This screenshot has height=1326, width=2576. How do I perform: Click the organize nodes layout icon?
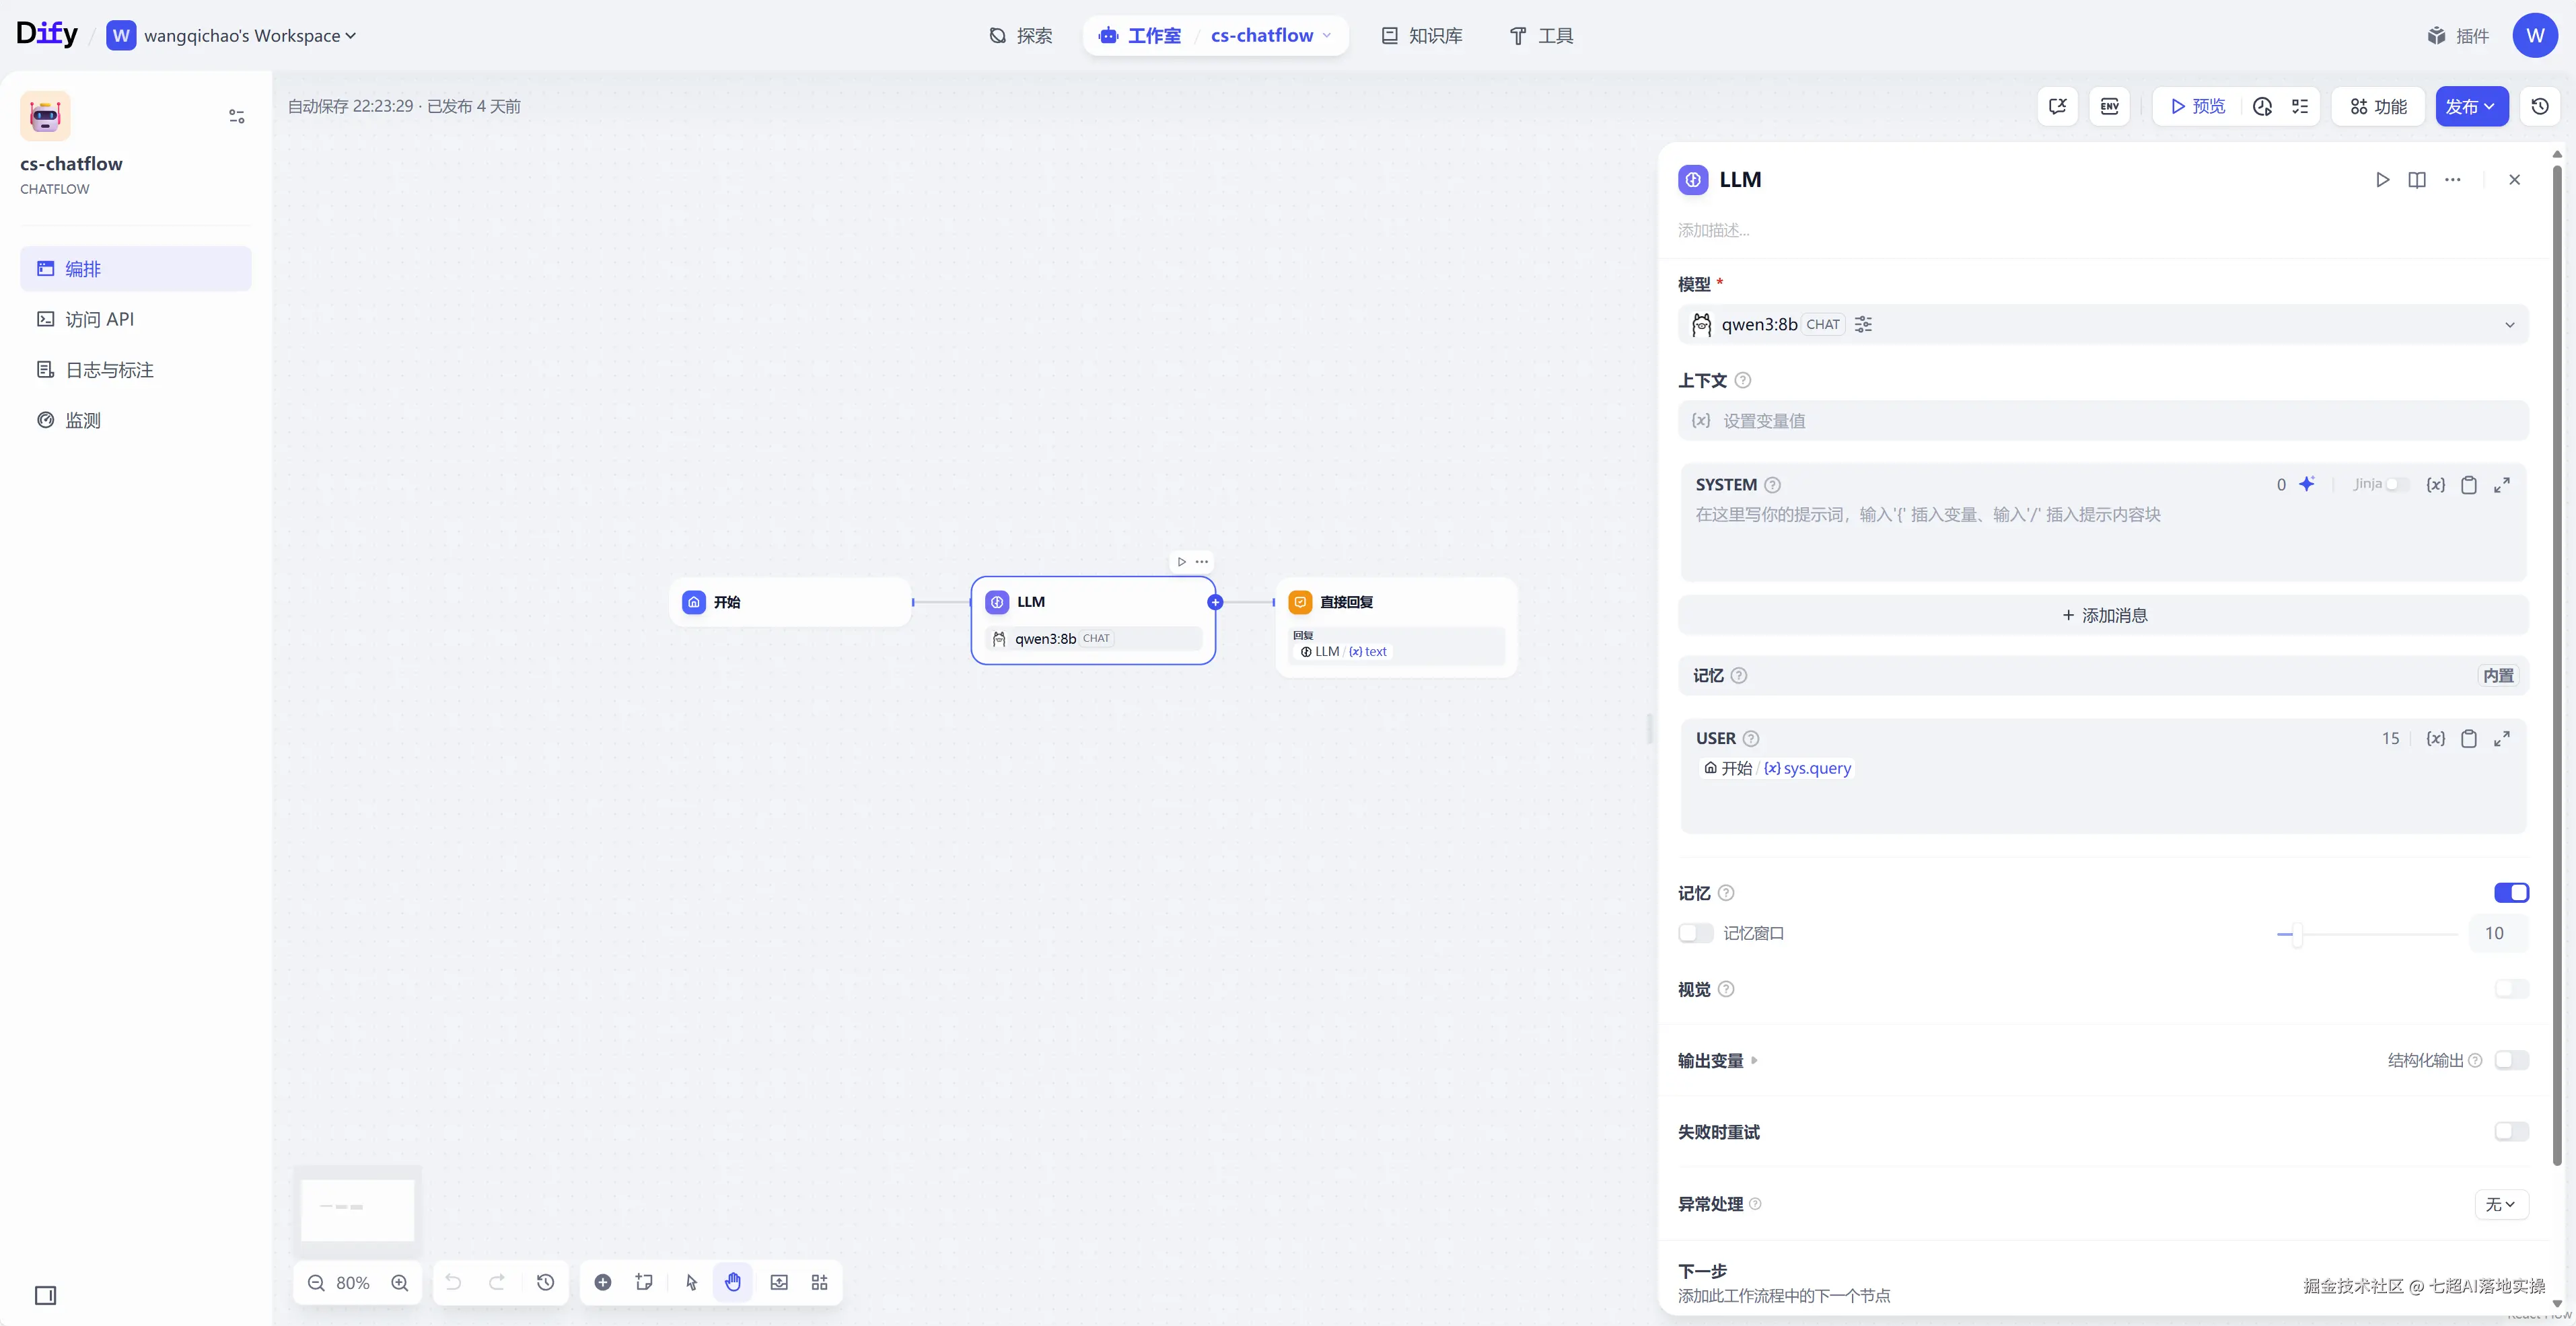point(819,1283)
